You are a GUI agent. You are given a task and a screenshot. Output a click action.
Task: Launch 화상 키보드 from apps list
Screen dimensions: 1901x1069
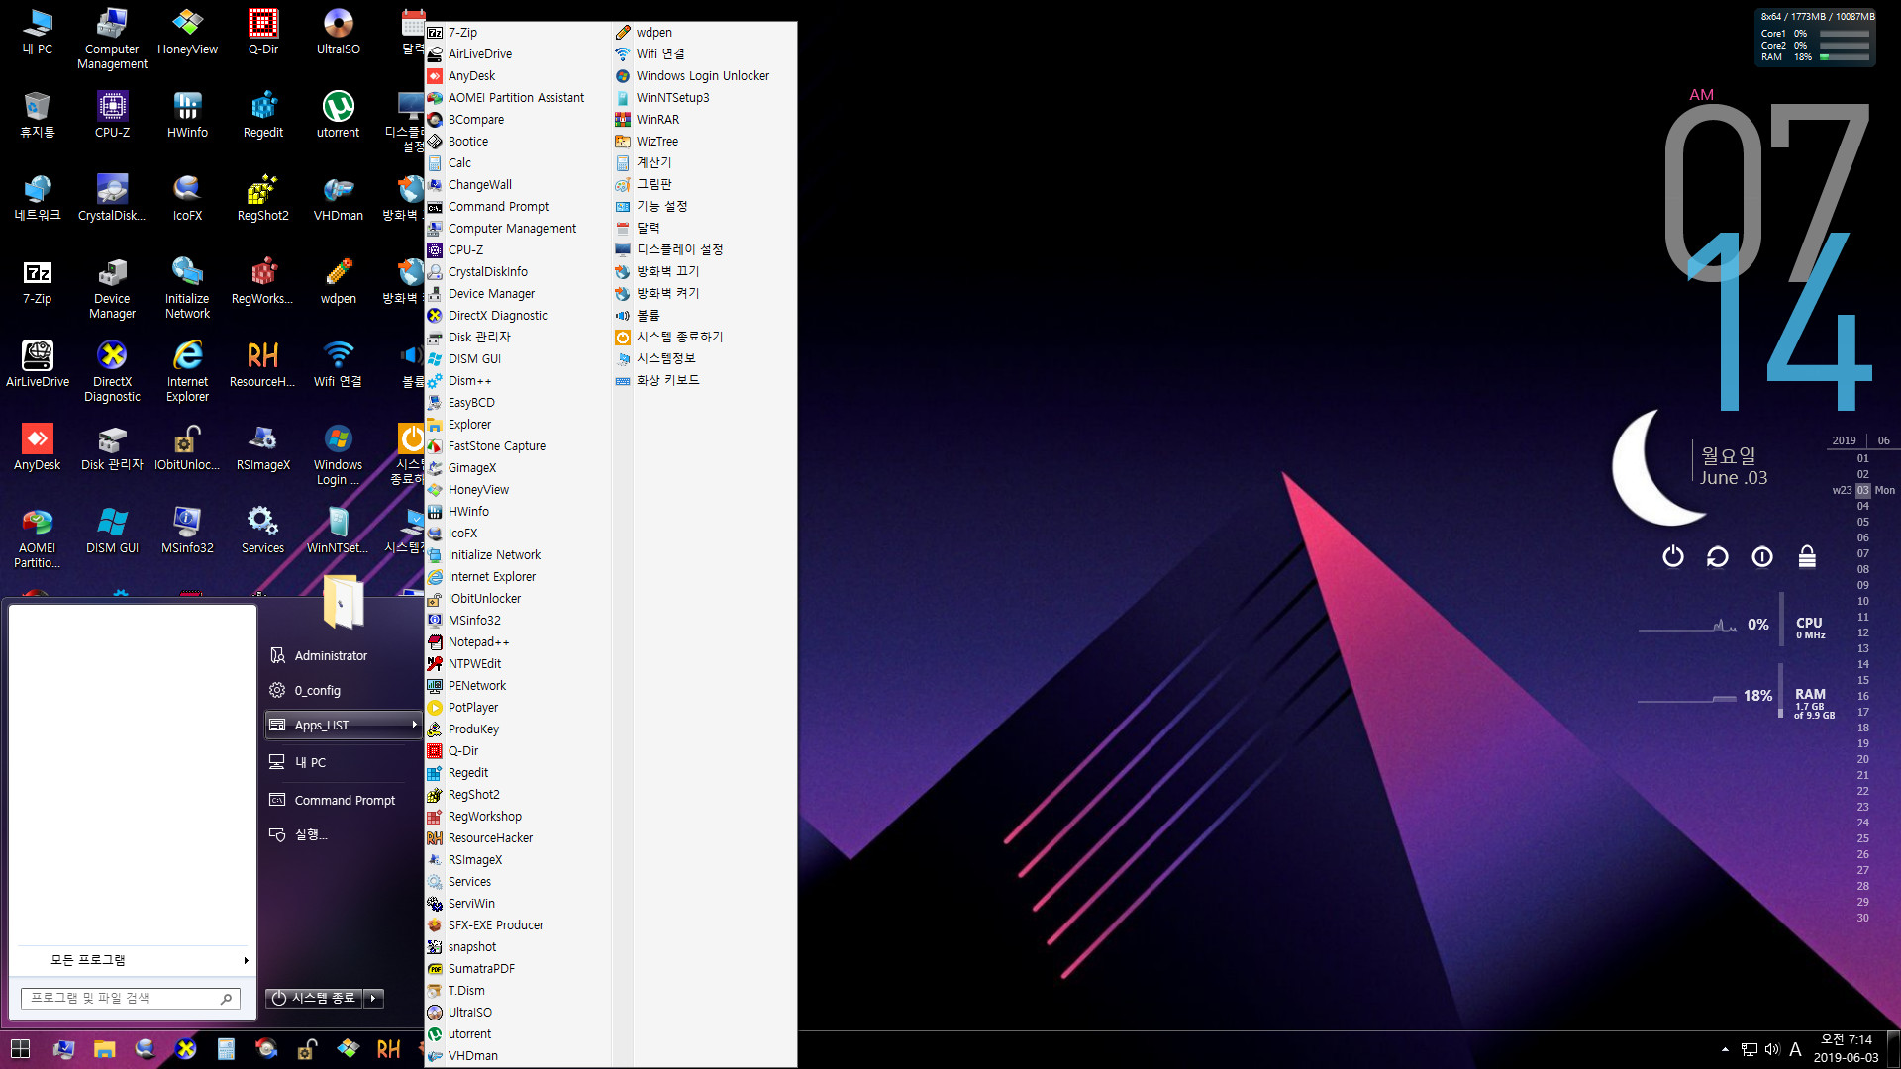pyautogui.click(x=704, y=380)
